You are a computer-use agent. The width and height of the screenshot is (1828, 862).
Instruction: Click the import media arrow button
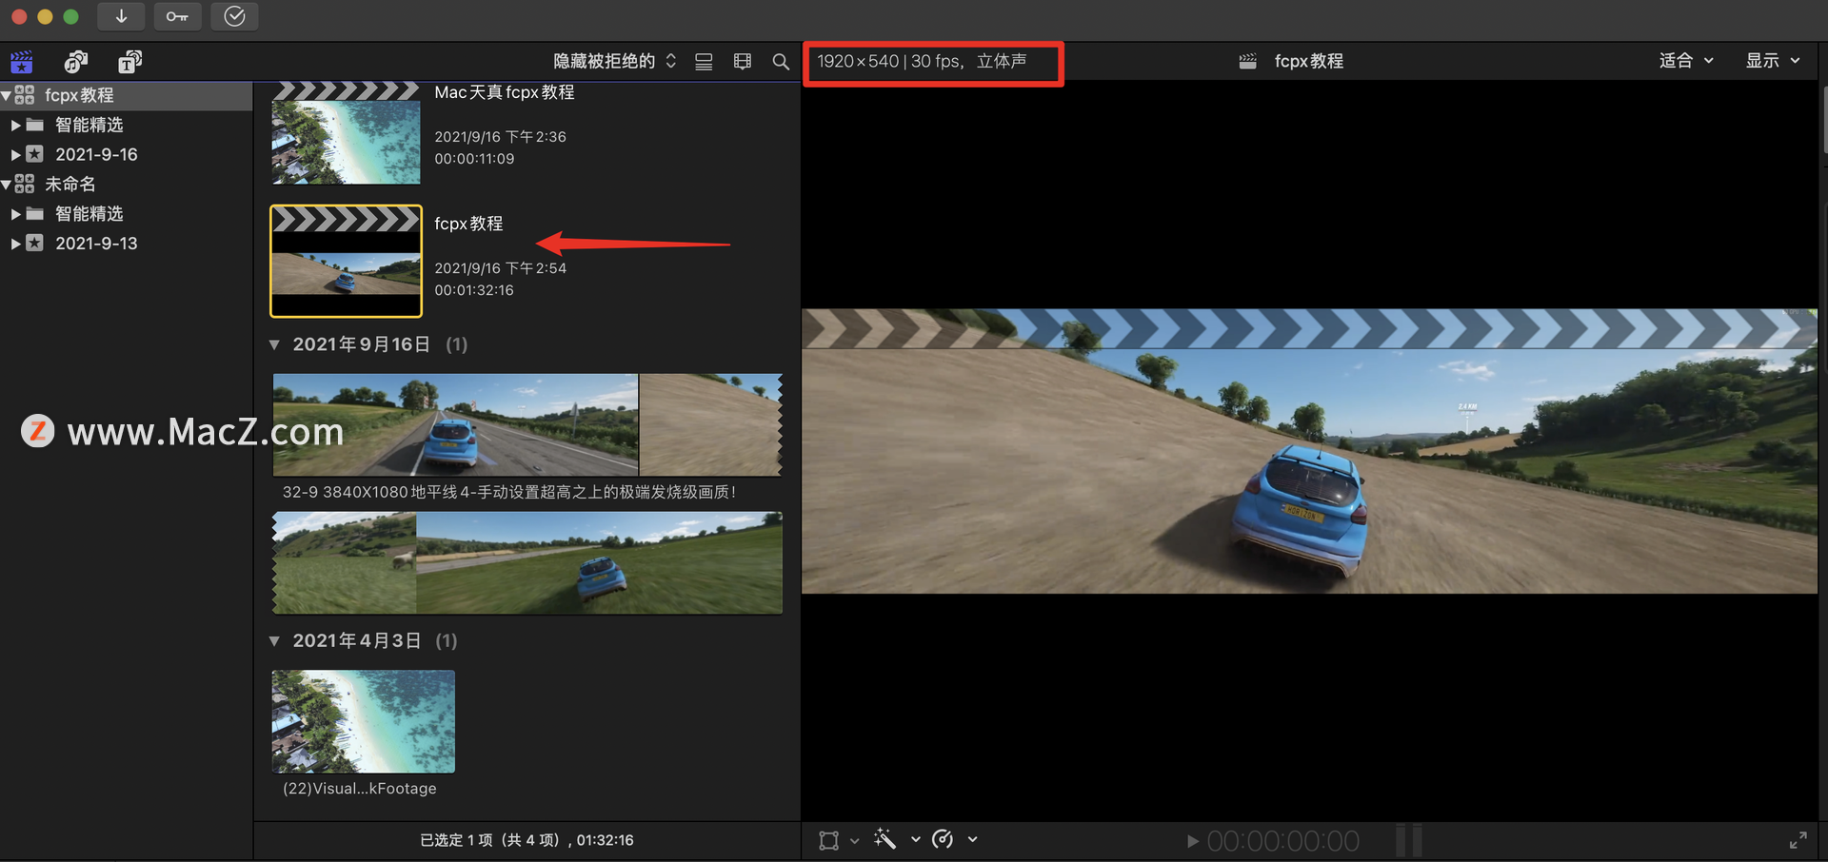pos(121,16)
